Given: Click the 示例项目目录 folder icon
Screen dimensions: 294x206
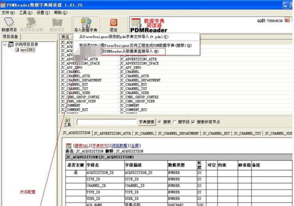Looking at the screenshot, I should [x=10, y=45].
